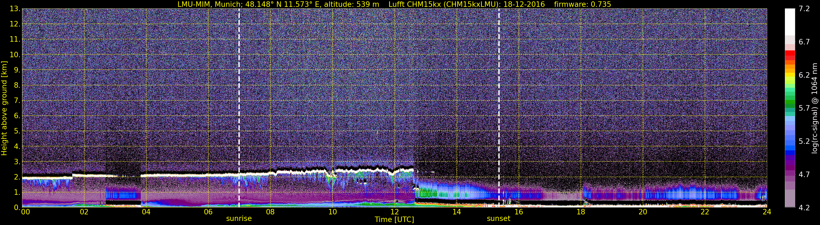Click the sunset dashed time marker line
The width and height of the screenshot is (820, 225).
click(499, 108)
